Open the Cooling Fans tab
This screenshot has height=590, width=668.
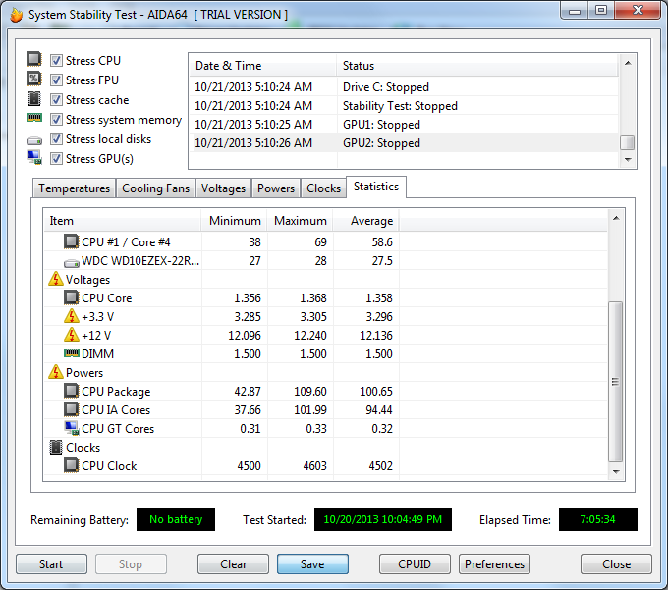tap(155, 188)
